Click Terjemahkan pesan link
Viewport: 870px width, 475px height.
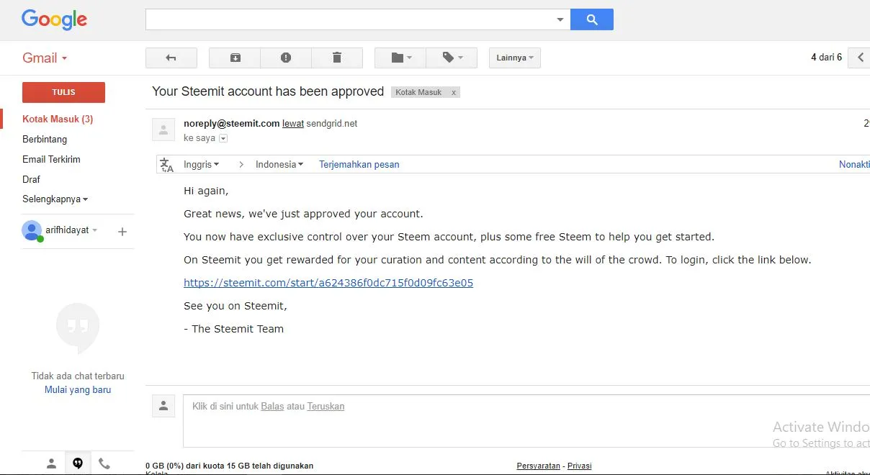[359, 164]
